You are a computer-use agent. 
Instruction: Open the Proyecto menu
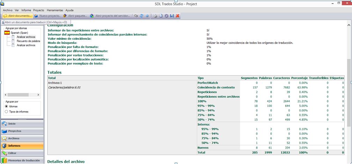click(x=39, y=10)
